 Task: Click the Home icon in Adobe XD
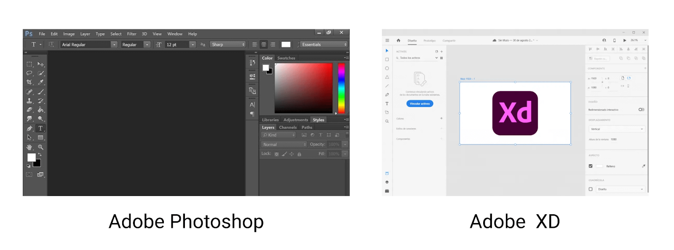click(x=399, y=40)
